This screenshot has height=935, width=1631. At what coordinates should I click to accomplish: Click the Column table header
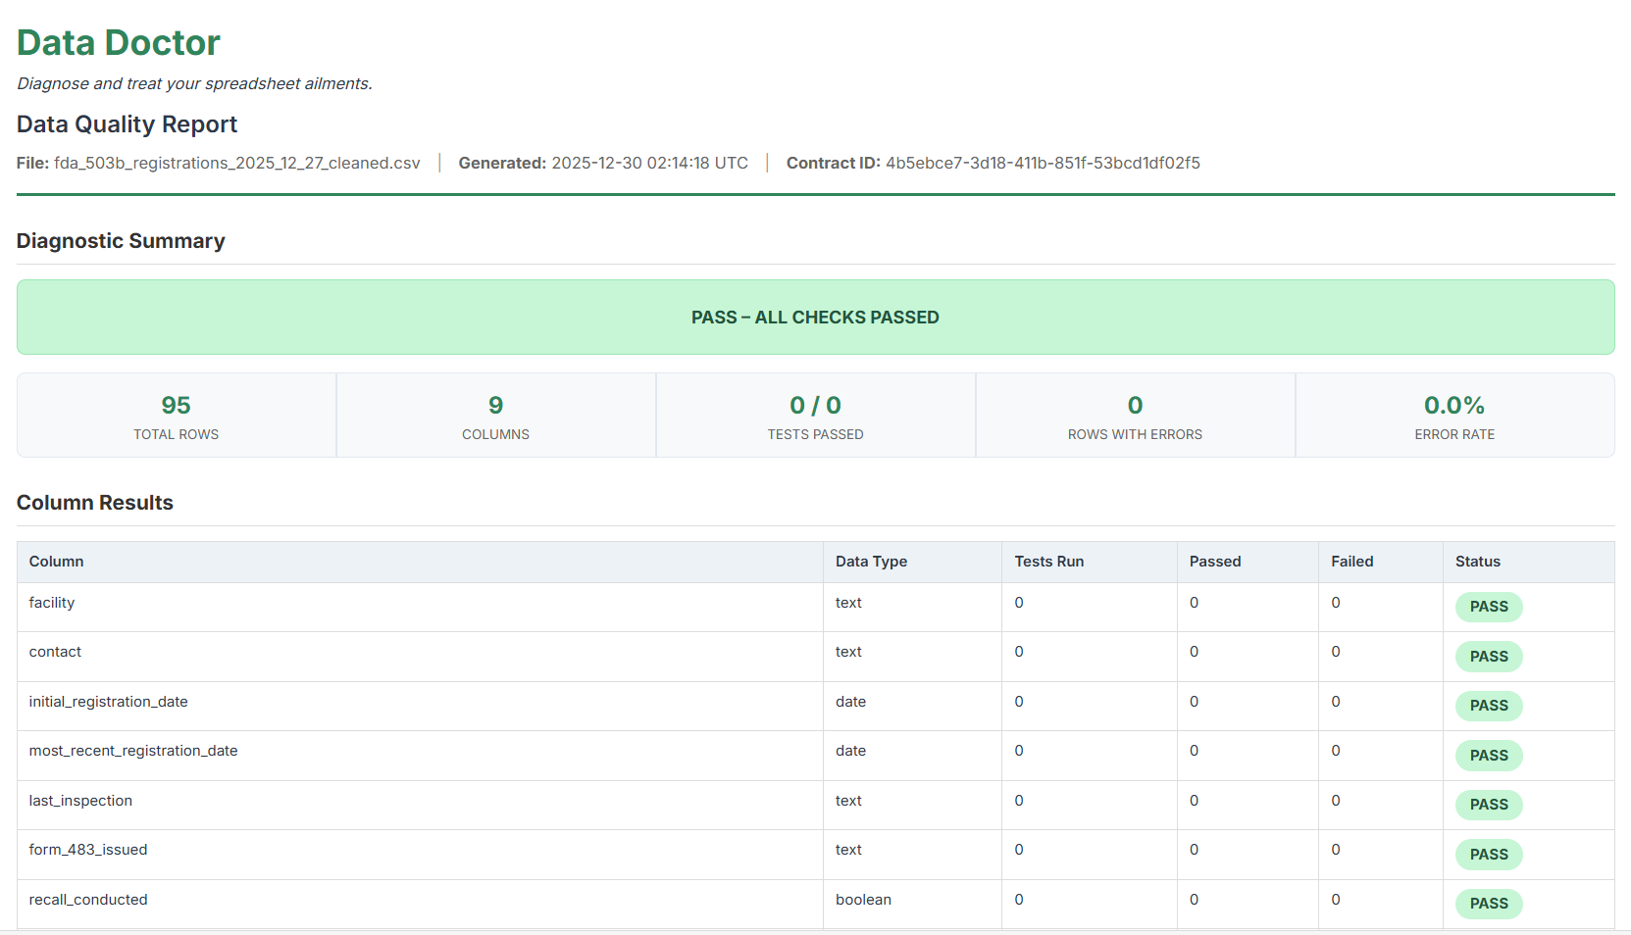56,562
